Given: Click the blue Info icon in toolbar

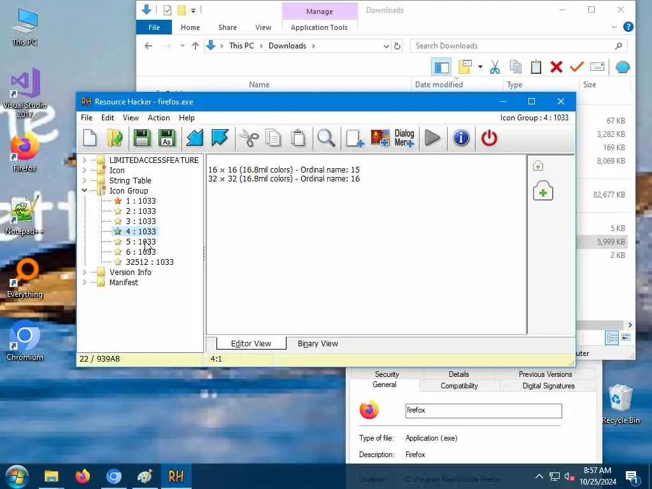Looking at the screenshot, I should point(461,138).
